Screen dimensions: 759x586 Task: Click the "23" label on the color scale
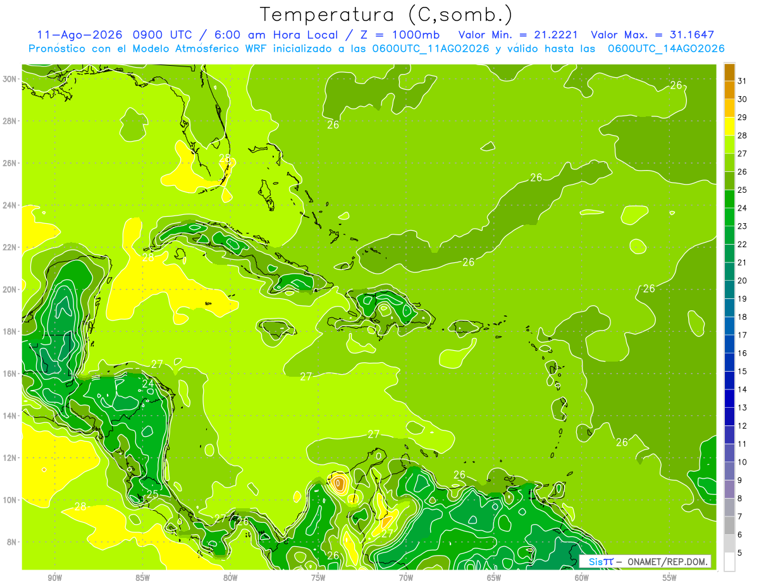click(742, 226)
